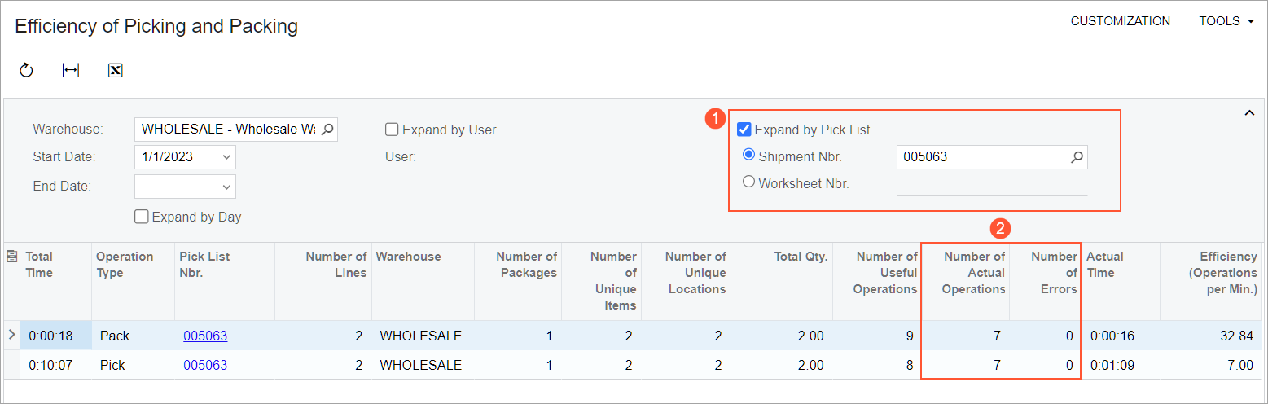Image resolution: width=1268 pixels, height=404 pixels.
Task: Enable the Expand by User checkbox
Action: [x=392, y=130]
